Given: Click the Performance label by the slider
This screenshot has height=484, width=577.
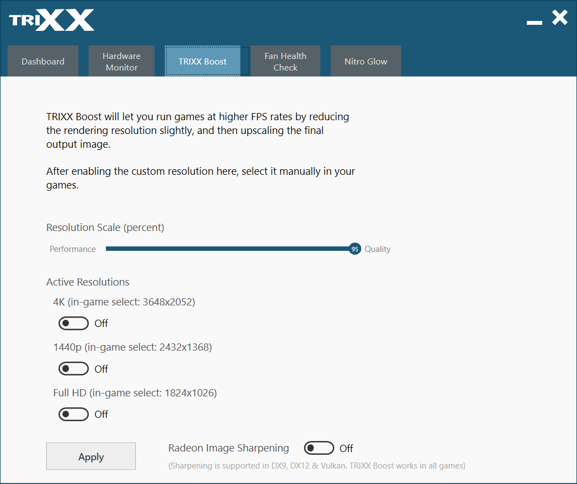Looking at the screenshot, I should pyautogui.click(x=73, y=249).
